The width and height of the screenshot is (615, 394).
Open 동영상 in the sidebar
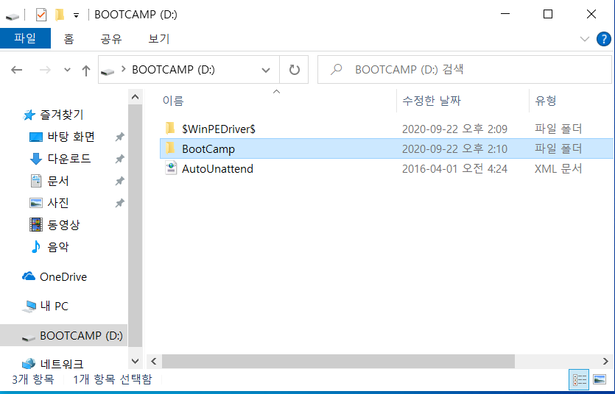[x=63, y=225]
